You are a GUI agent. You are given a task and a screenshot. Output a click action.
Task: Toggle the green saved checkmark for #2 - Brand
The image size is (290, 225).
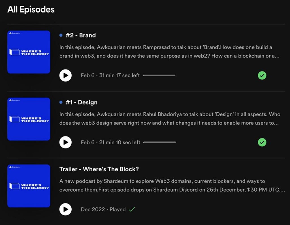pyautogui.click(x=262, y=75)
